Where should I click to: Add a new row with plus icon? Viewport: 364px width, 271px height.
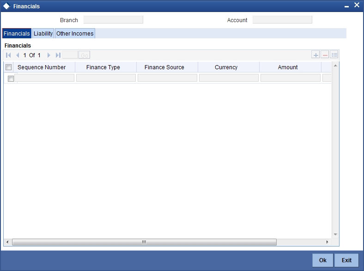(x=315, y=55)
